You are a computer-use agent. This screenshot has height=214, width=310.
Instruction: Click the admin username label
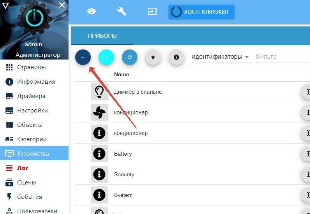tap(33, 44)
